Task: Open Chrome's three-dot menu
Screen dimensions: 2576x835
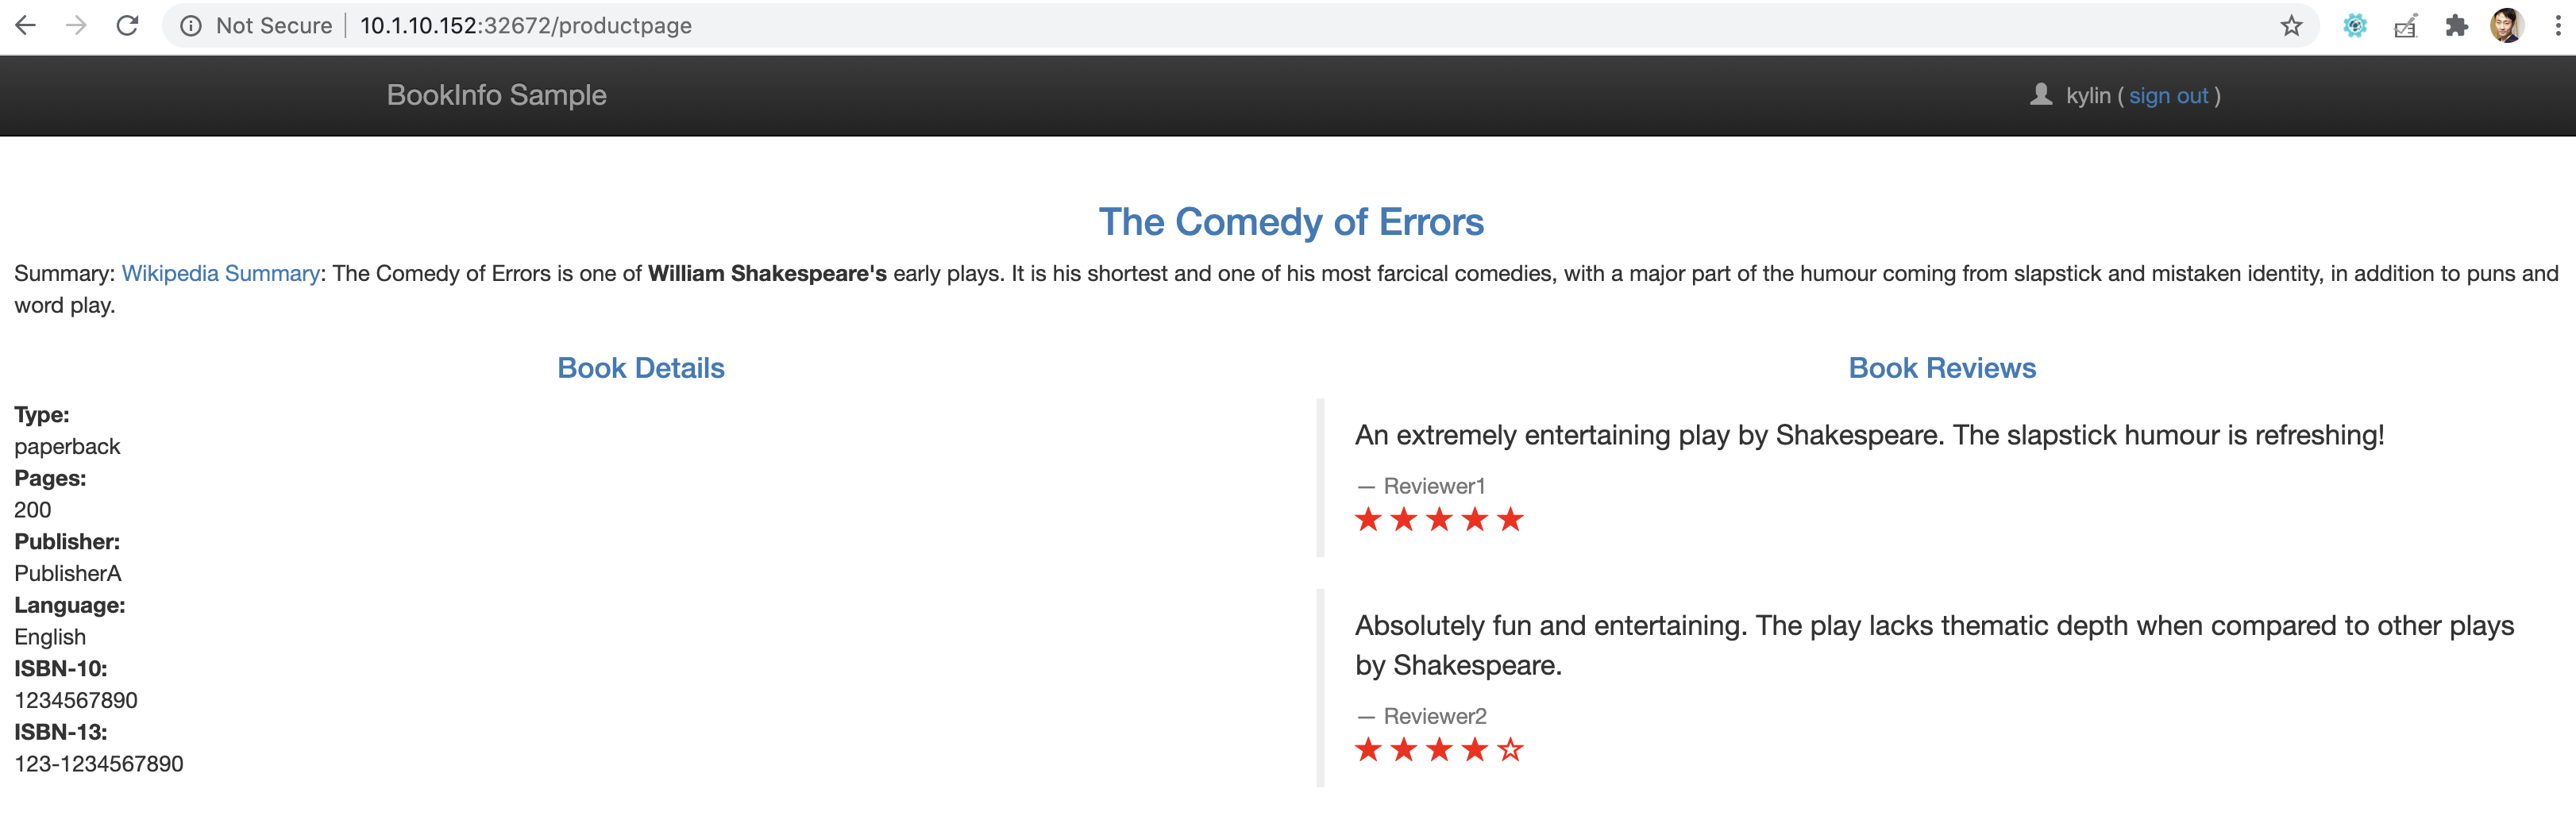Action: click(2557, 26)
